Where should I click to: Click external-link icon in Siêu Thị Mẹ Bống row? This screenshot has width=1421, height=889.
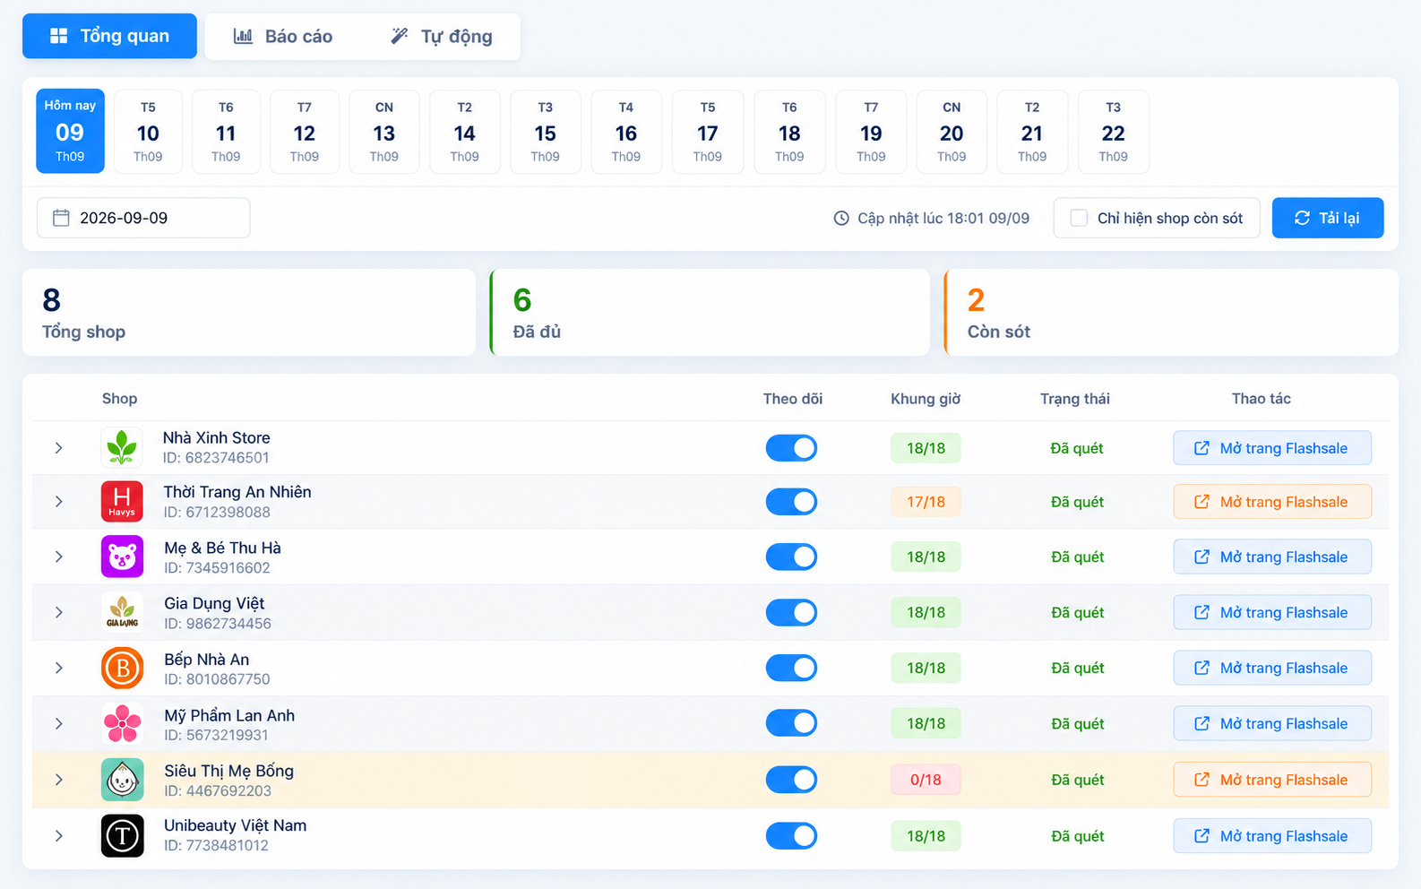[1201, 780]
